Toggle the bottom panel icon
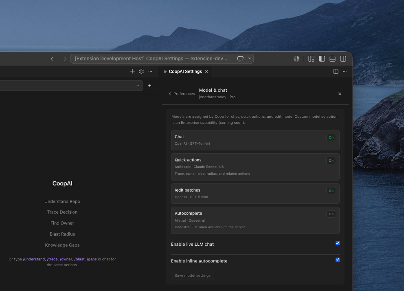The width and height of the screenshot is (404, 291). click(332, 59)
